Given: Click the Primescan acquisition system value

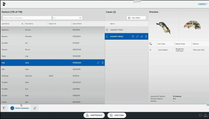Looking at the screenshot, I should pos(177,96).
